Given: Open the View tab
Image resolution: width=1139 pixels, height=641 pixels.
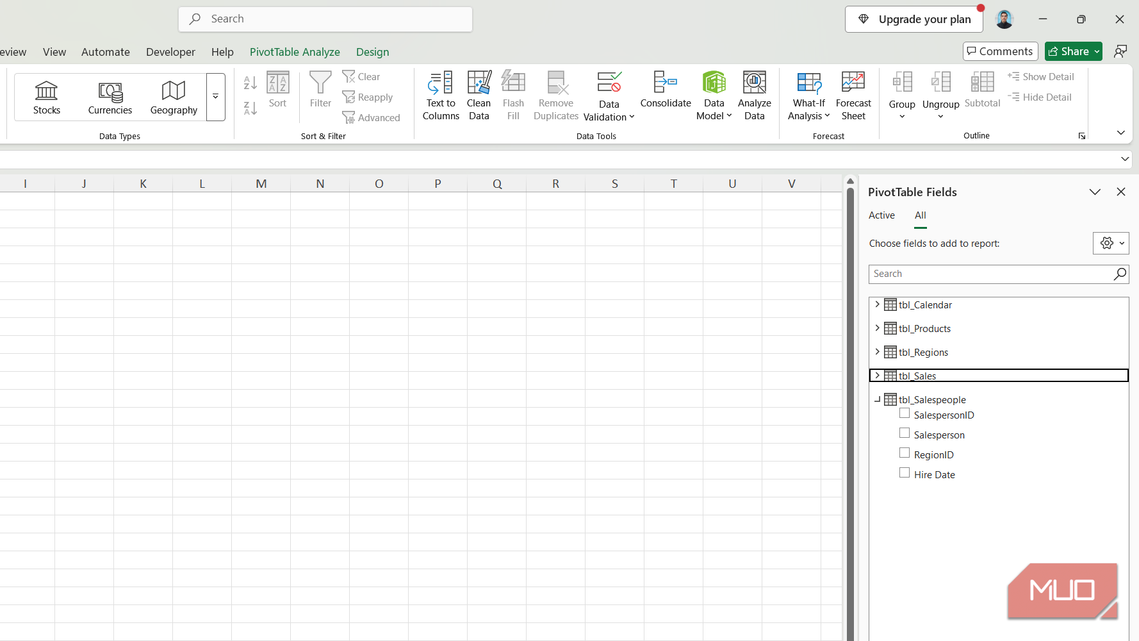Looking at the screenshot, I should tap(54, 52).
